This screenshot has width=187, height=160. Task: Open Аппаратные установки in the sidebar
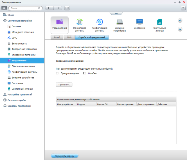tap(22, 49)
